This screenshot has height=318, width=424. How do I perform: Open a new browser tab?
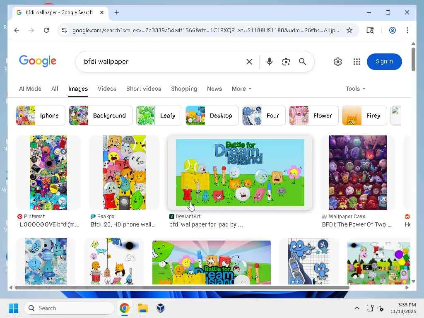(x=116, y=12)
